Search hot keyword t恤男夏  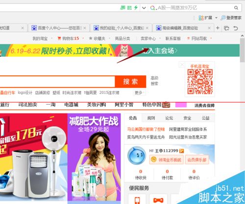pos(90,92)
